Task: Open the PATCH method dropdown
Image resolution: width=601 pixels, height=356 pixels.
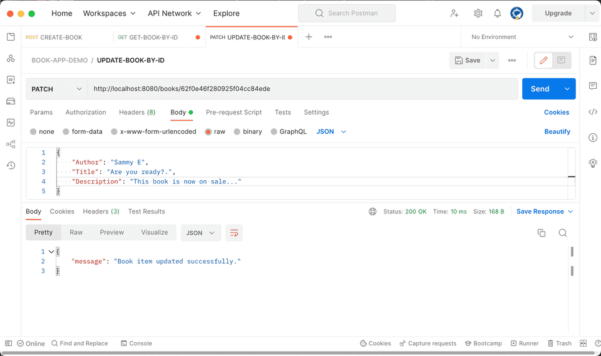Action: [x=56, y=89]
